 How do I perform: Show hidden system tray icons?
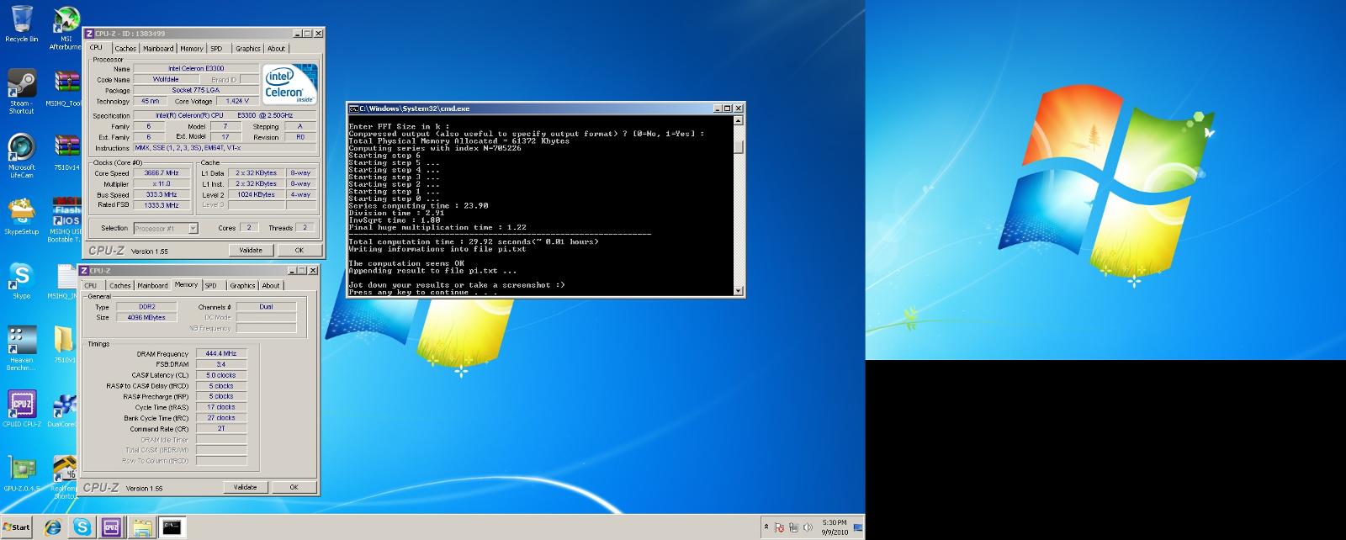766,527
